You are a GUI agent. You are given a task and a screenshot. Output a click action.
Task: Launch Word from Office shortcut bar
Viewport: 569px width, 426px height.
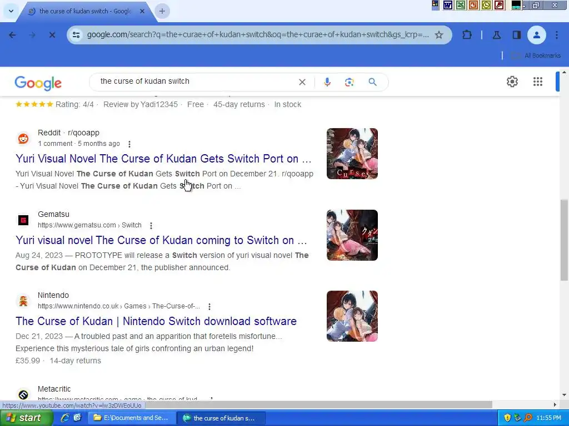(448, 5)
